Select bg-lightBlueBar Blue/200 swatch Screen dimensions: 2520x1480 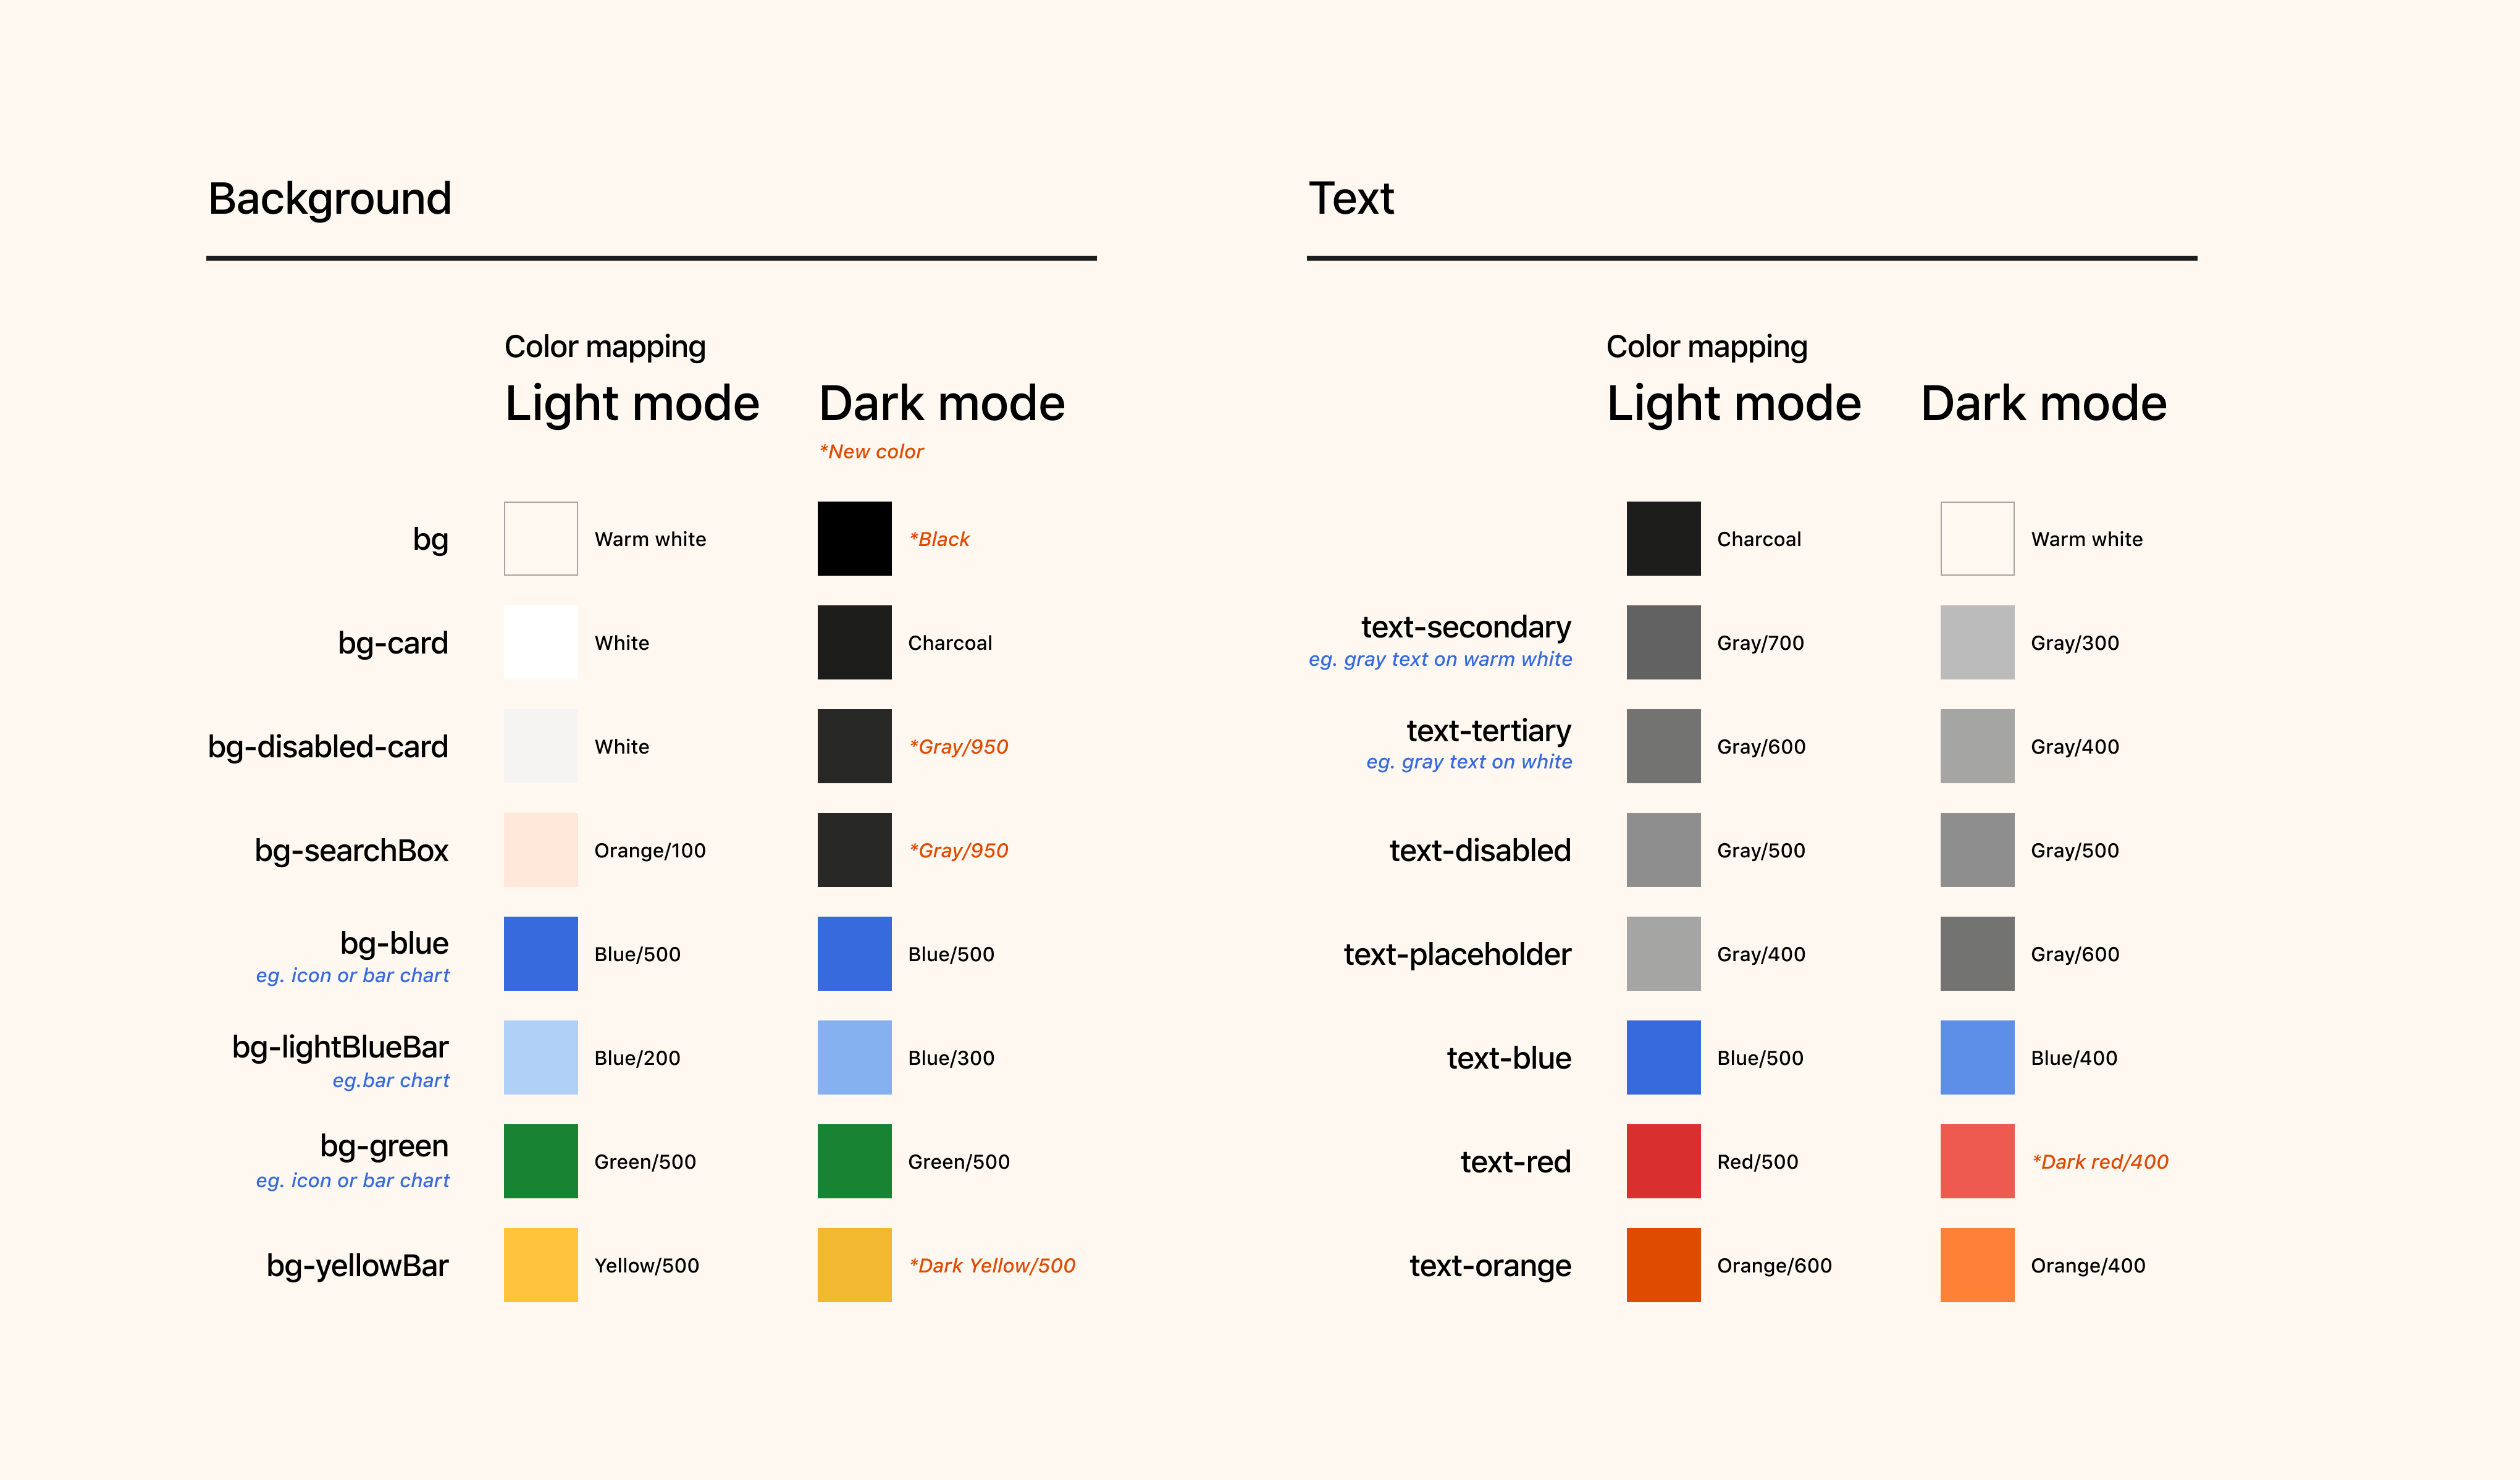[x=540, y=1058]
